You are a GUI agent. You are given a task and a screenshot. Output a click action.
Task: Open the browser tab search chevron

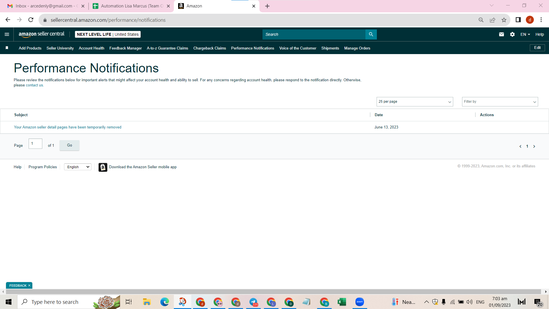point(492,5)
